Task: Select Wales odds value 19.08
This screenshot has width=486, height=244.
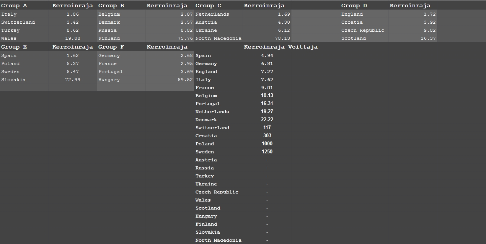Action: coord(72,38)
